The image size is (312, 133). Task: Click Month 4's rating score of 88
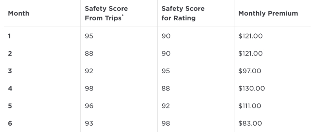tap(166, 89)
